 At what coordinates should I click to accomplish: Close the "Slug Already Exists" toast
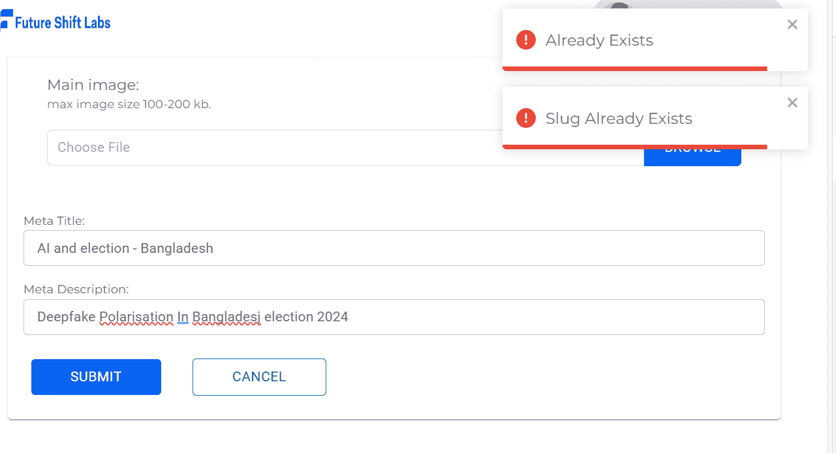tap(792, 103)
